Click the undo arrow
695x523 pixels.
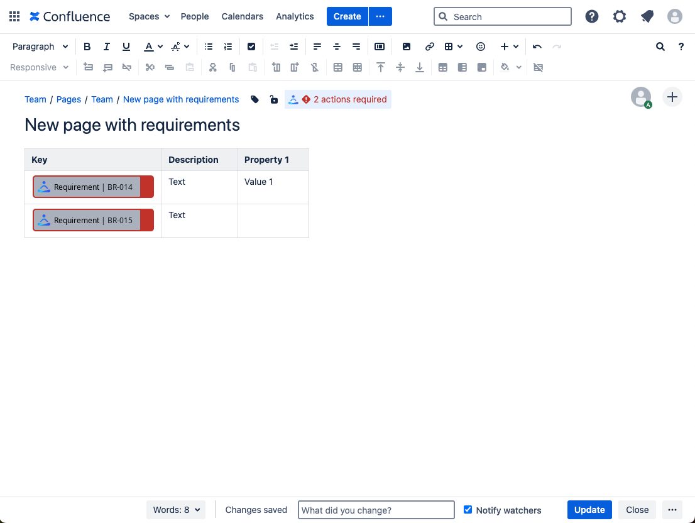coord(537,47)
